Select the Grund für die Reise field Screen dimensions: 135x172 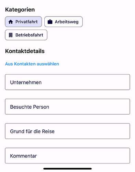67,131
